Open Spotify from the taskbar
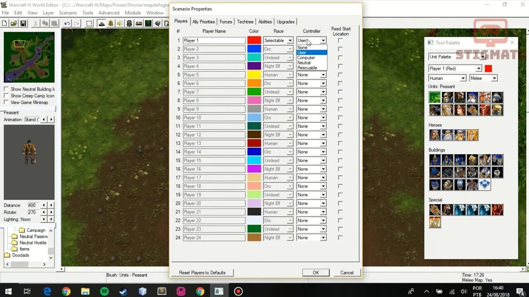This screenshot has width=529, height=297. 105,291
